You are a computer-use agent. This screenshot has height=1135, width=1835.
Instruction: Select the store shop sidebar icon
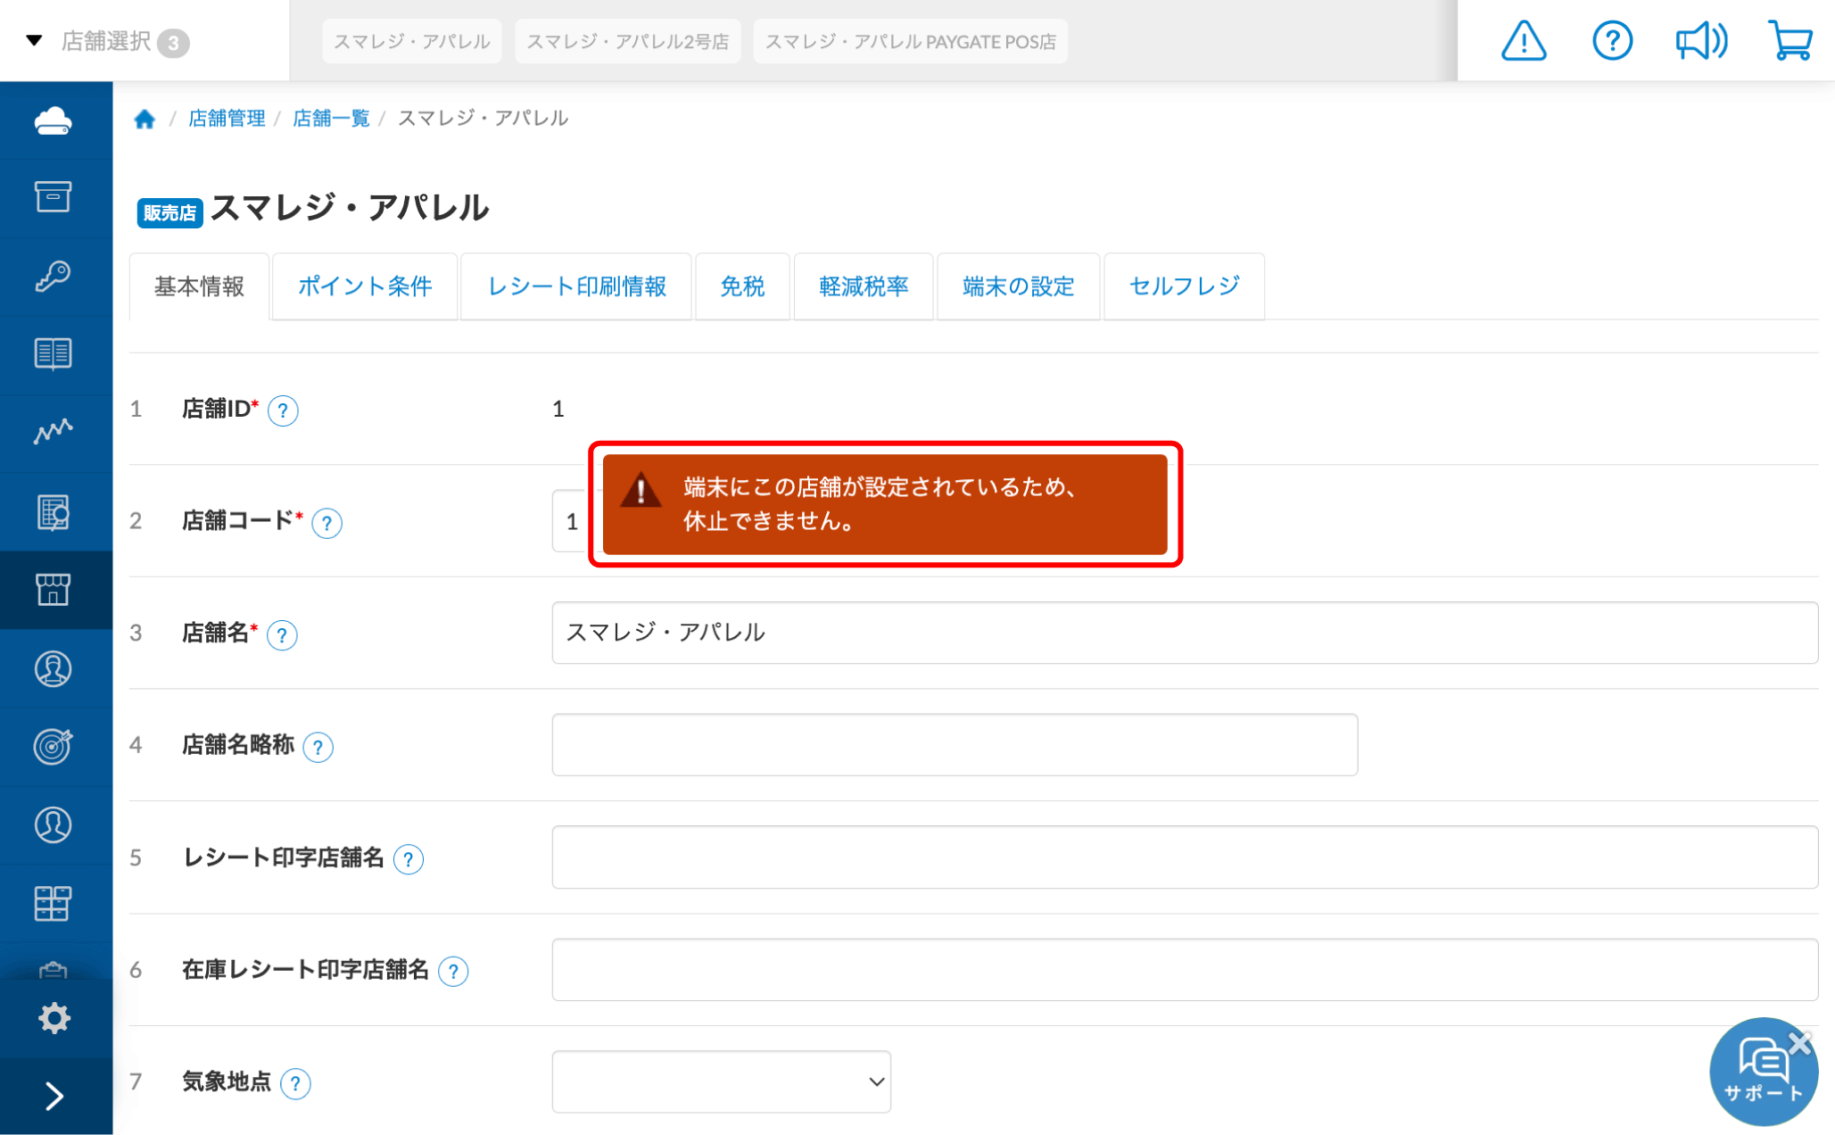[54, 590]
